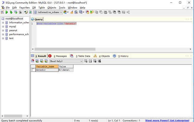Click the broom flush icon in the toolbar
Image resolution: width=194 pixels, height=122 pixels.
point(72,12)
